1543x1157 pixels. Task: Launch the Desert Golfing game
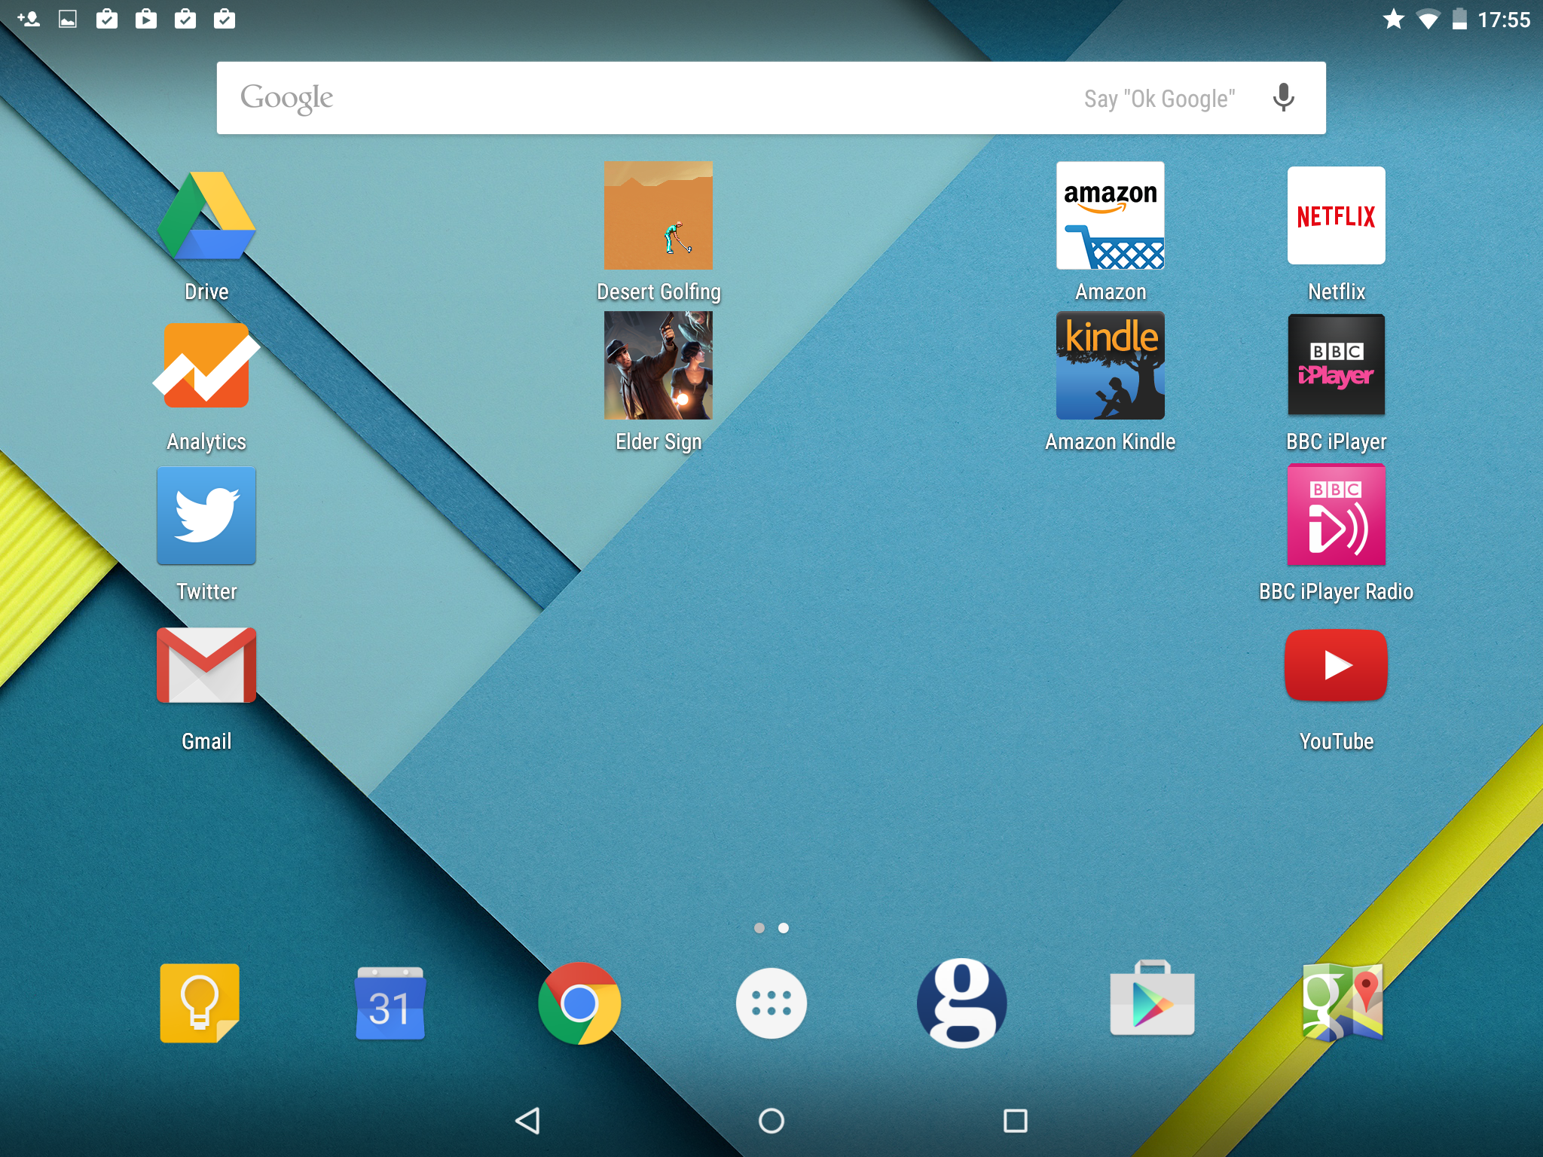pyautogui.click(x=658, y=215)
